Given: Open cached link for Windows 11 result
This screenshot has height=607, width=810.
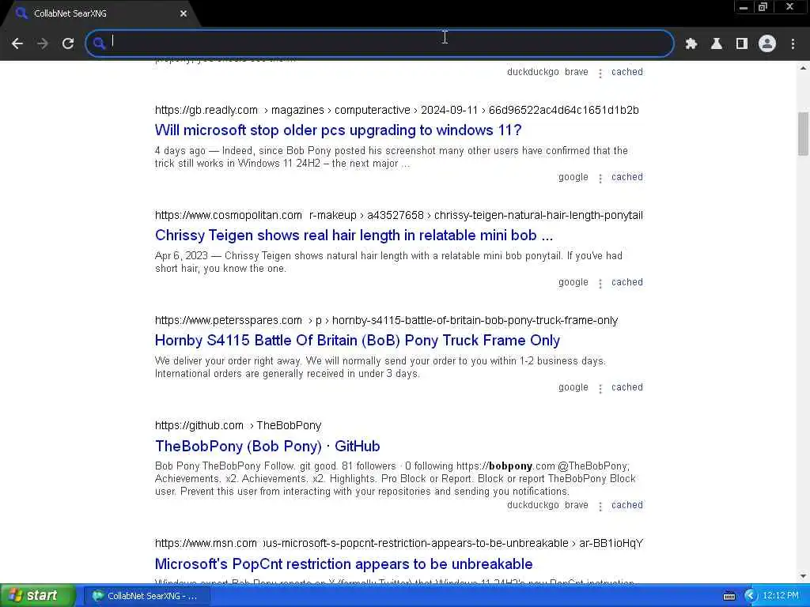Looking at the screenshot, I should click(627, 177).
